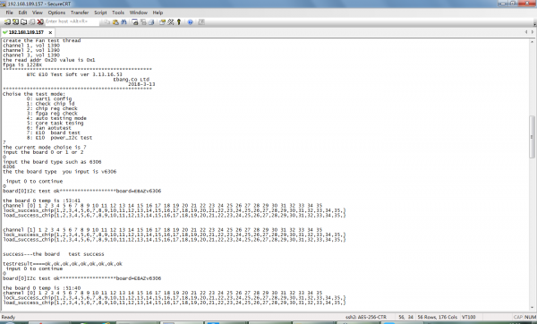
Task: Click the Print screen toolbar icon
Action: point(134,21)
